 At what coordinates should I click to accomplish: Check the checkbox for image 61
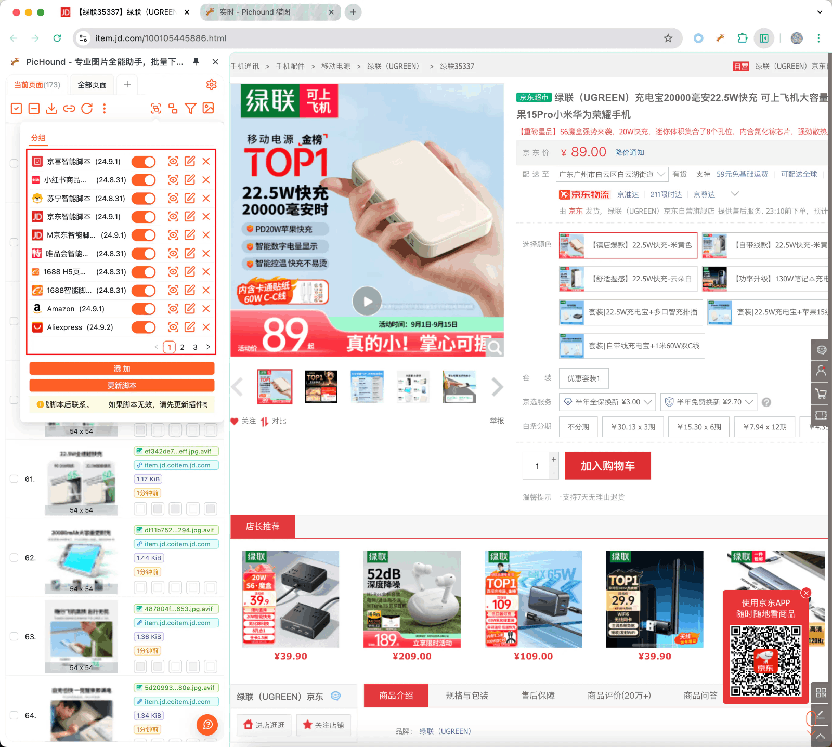point(14,479)
